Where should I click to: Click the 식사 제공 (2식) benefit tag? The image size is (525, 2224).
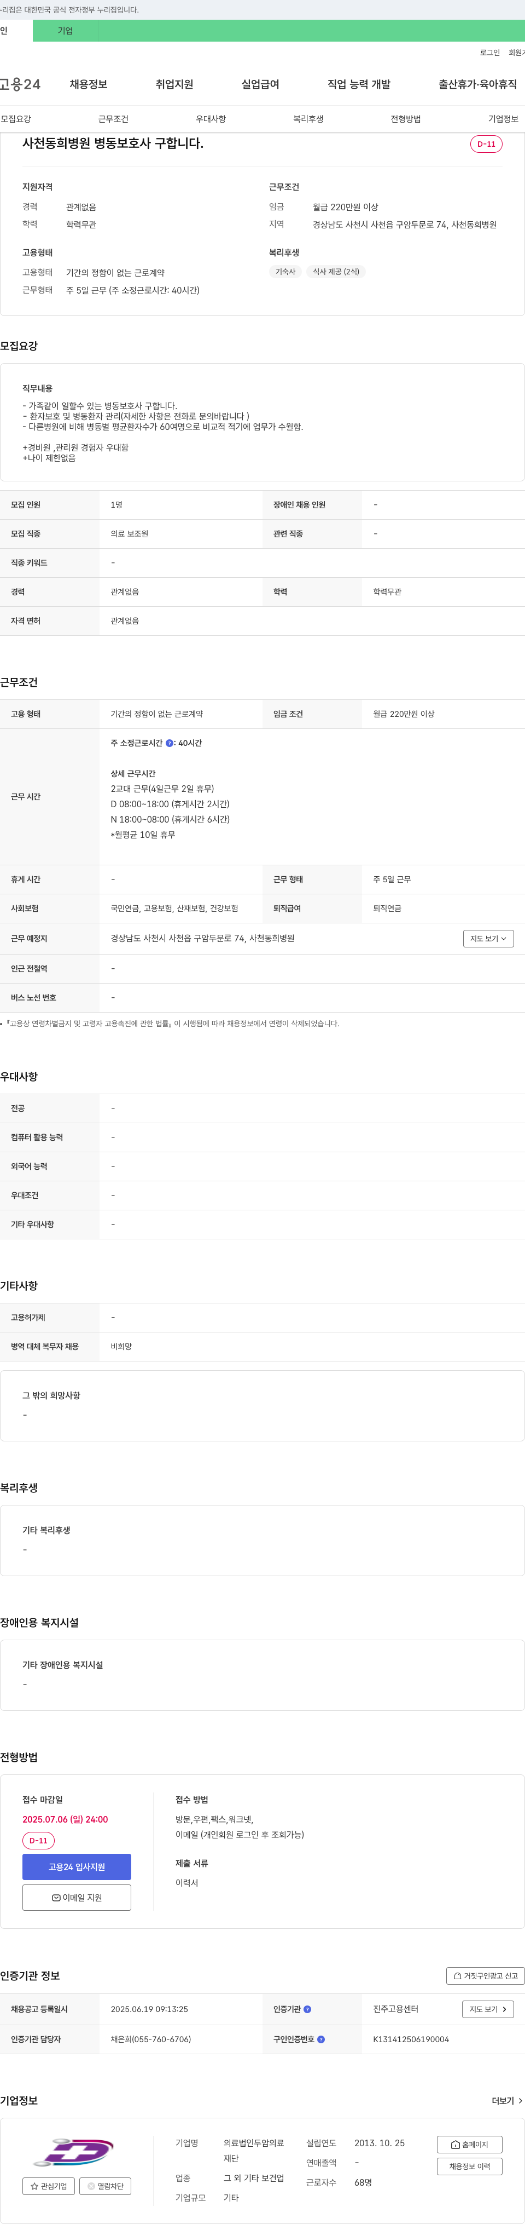pos(336,271)
